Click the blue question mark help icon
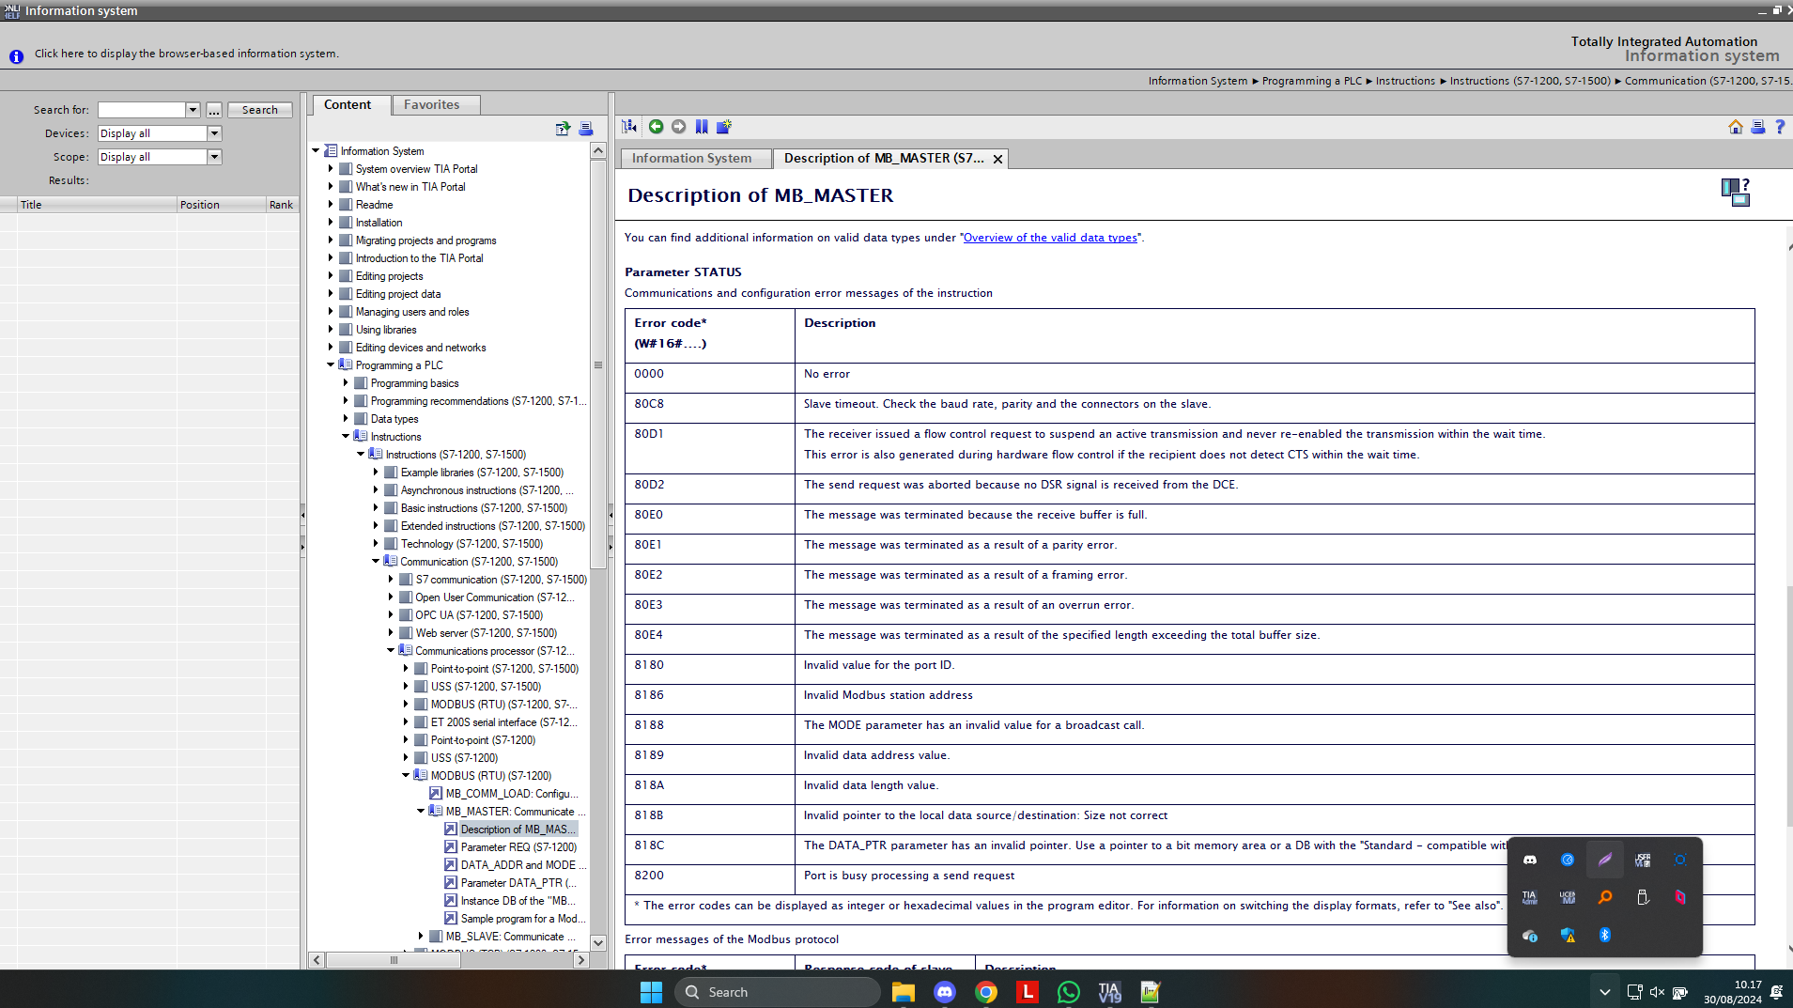 tap(1780, 127)
